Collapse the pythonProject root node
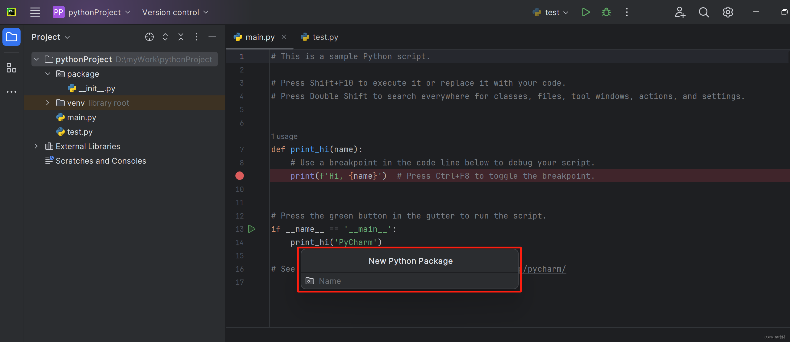 [x=37, y=59]
